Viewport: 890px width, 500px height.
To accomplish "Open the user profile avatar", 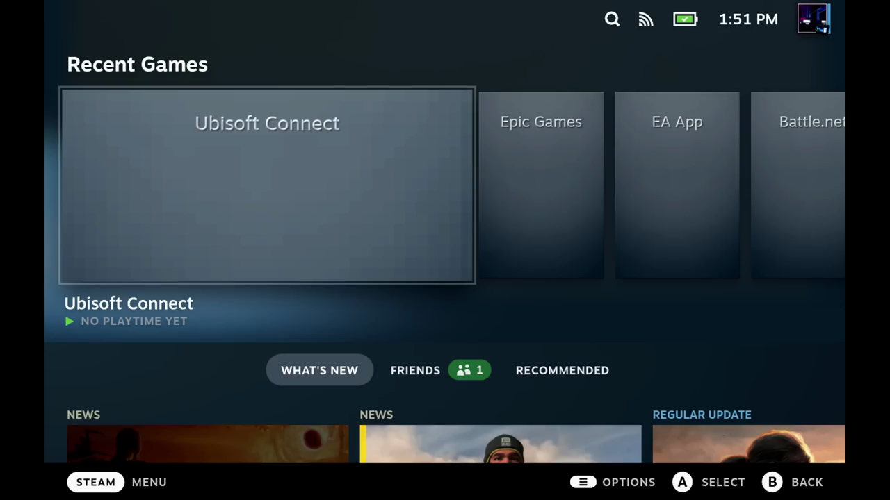I will [x=814, y=19].
